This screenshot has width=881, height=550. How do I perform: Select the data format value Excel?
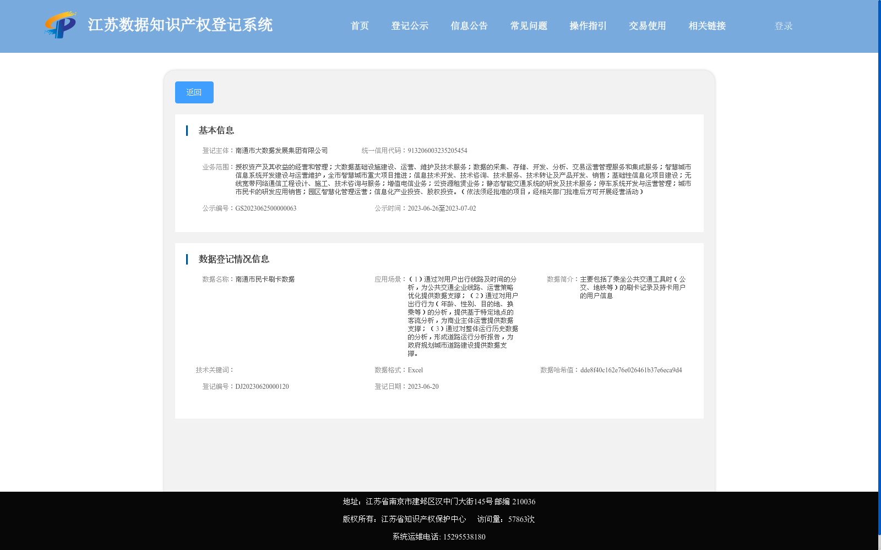tap(415, 370)
